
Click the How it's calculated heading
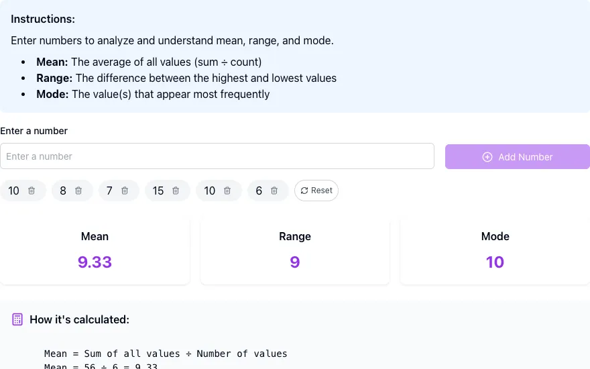79,319
